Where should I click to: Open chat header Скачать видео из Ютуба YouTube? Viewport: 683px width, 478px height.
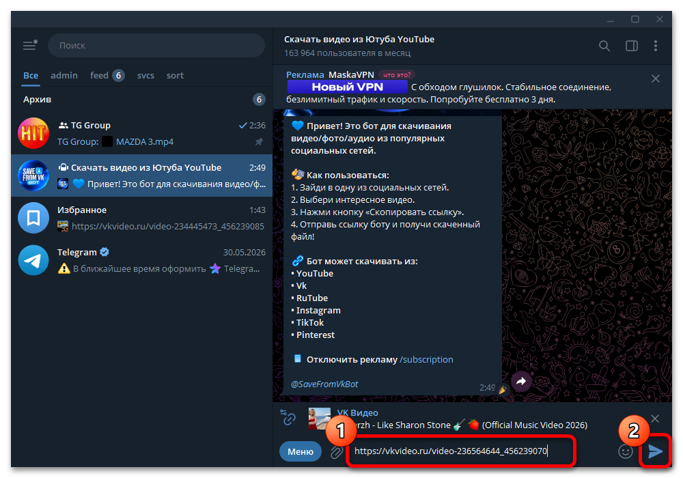tap(359, 39)
